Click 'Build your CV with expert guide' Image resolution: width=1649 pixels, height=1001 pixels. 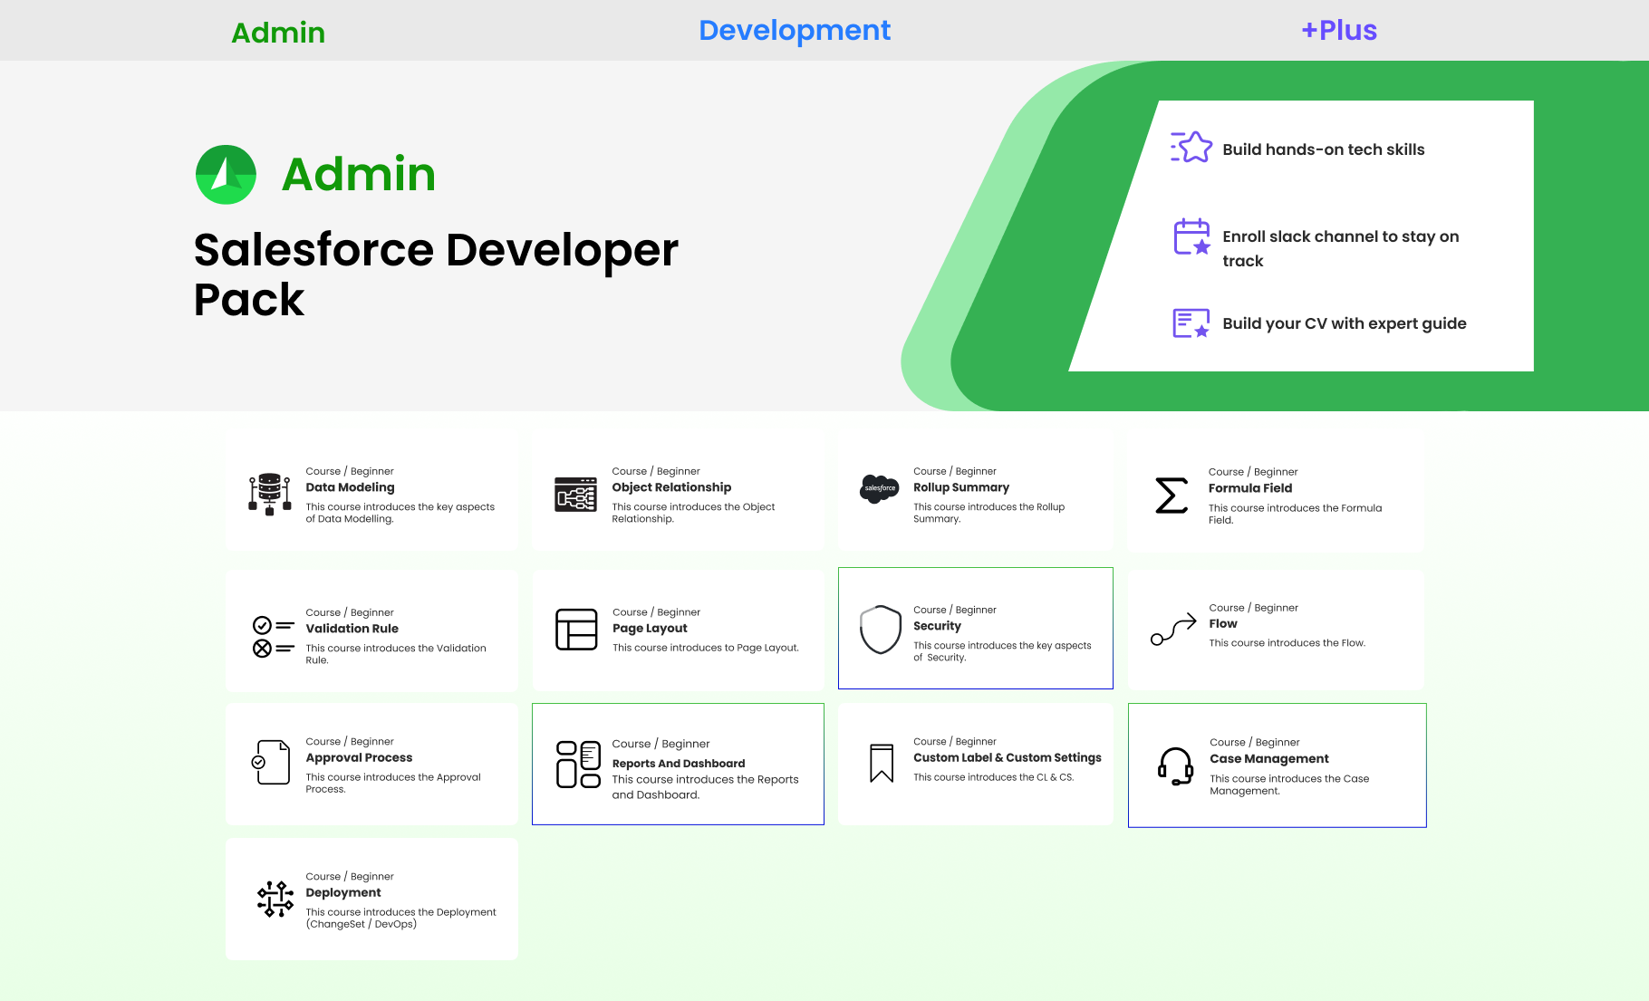1345,323
